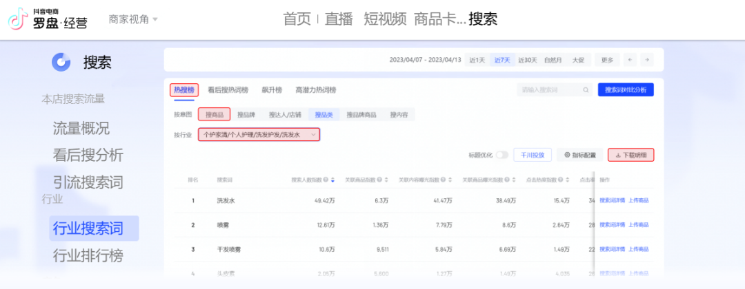745x289 pixels.
Task: Filter intent by 搜达人/店铺
Action: click(285, 115)
